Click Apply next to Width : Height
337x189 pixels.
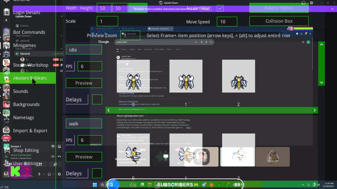[x=138, y=8]
